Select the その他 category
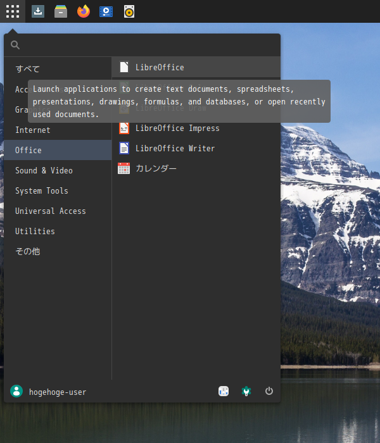The height and width of the screenshot is (443, 380). [x=58, y=251]
